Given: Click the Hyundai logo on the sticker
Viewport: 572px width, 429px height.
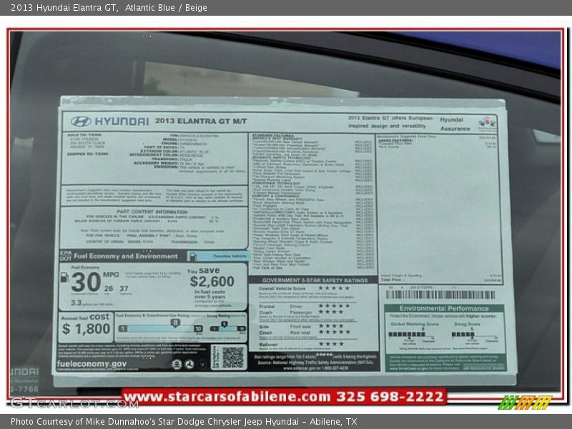Looking at the screenshot, I should [x=81, y=122].
